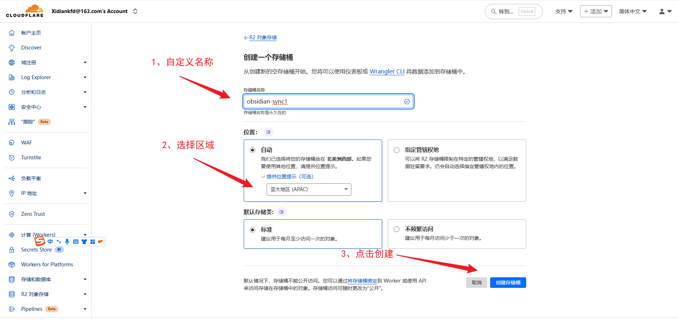Choose the 不频繁访问 storage class option

(396, 229)
